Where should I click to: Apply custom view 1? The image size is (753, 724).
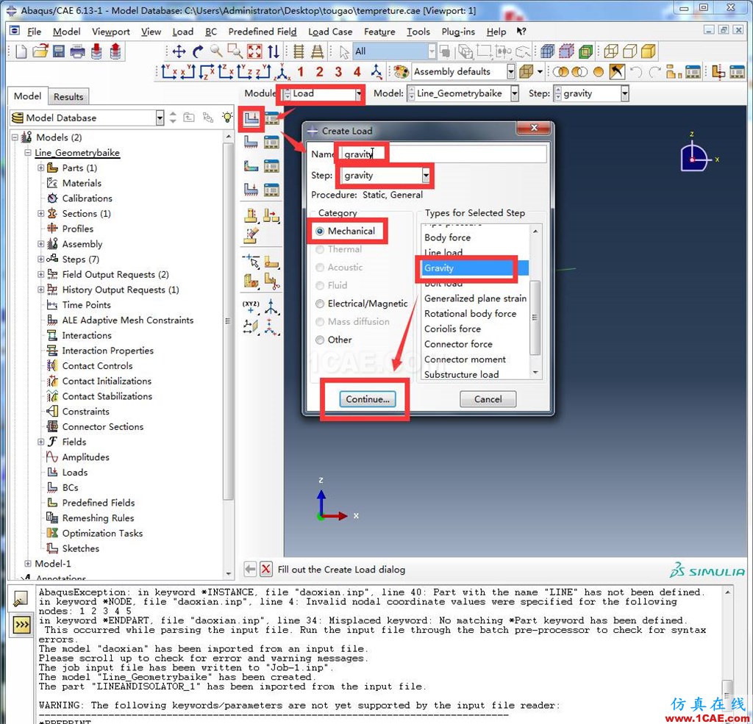click(x=301, y=72)
